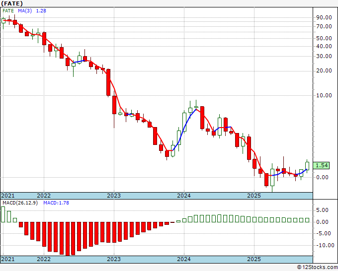This screenshot has height=271, width=338.
Task: Click the 20.00 price axis label
Action: (324, 70)
